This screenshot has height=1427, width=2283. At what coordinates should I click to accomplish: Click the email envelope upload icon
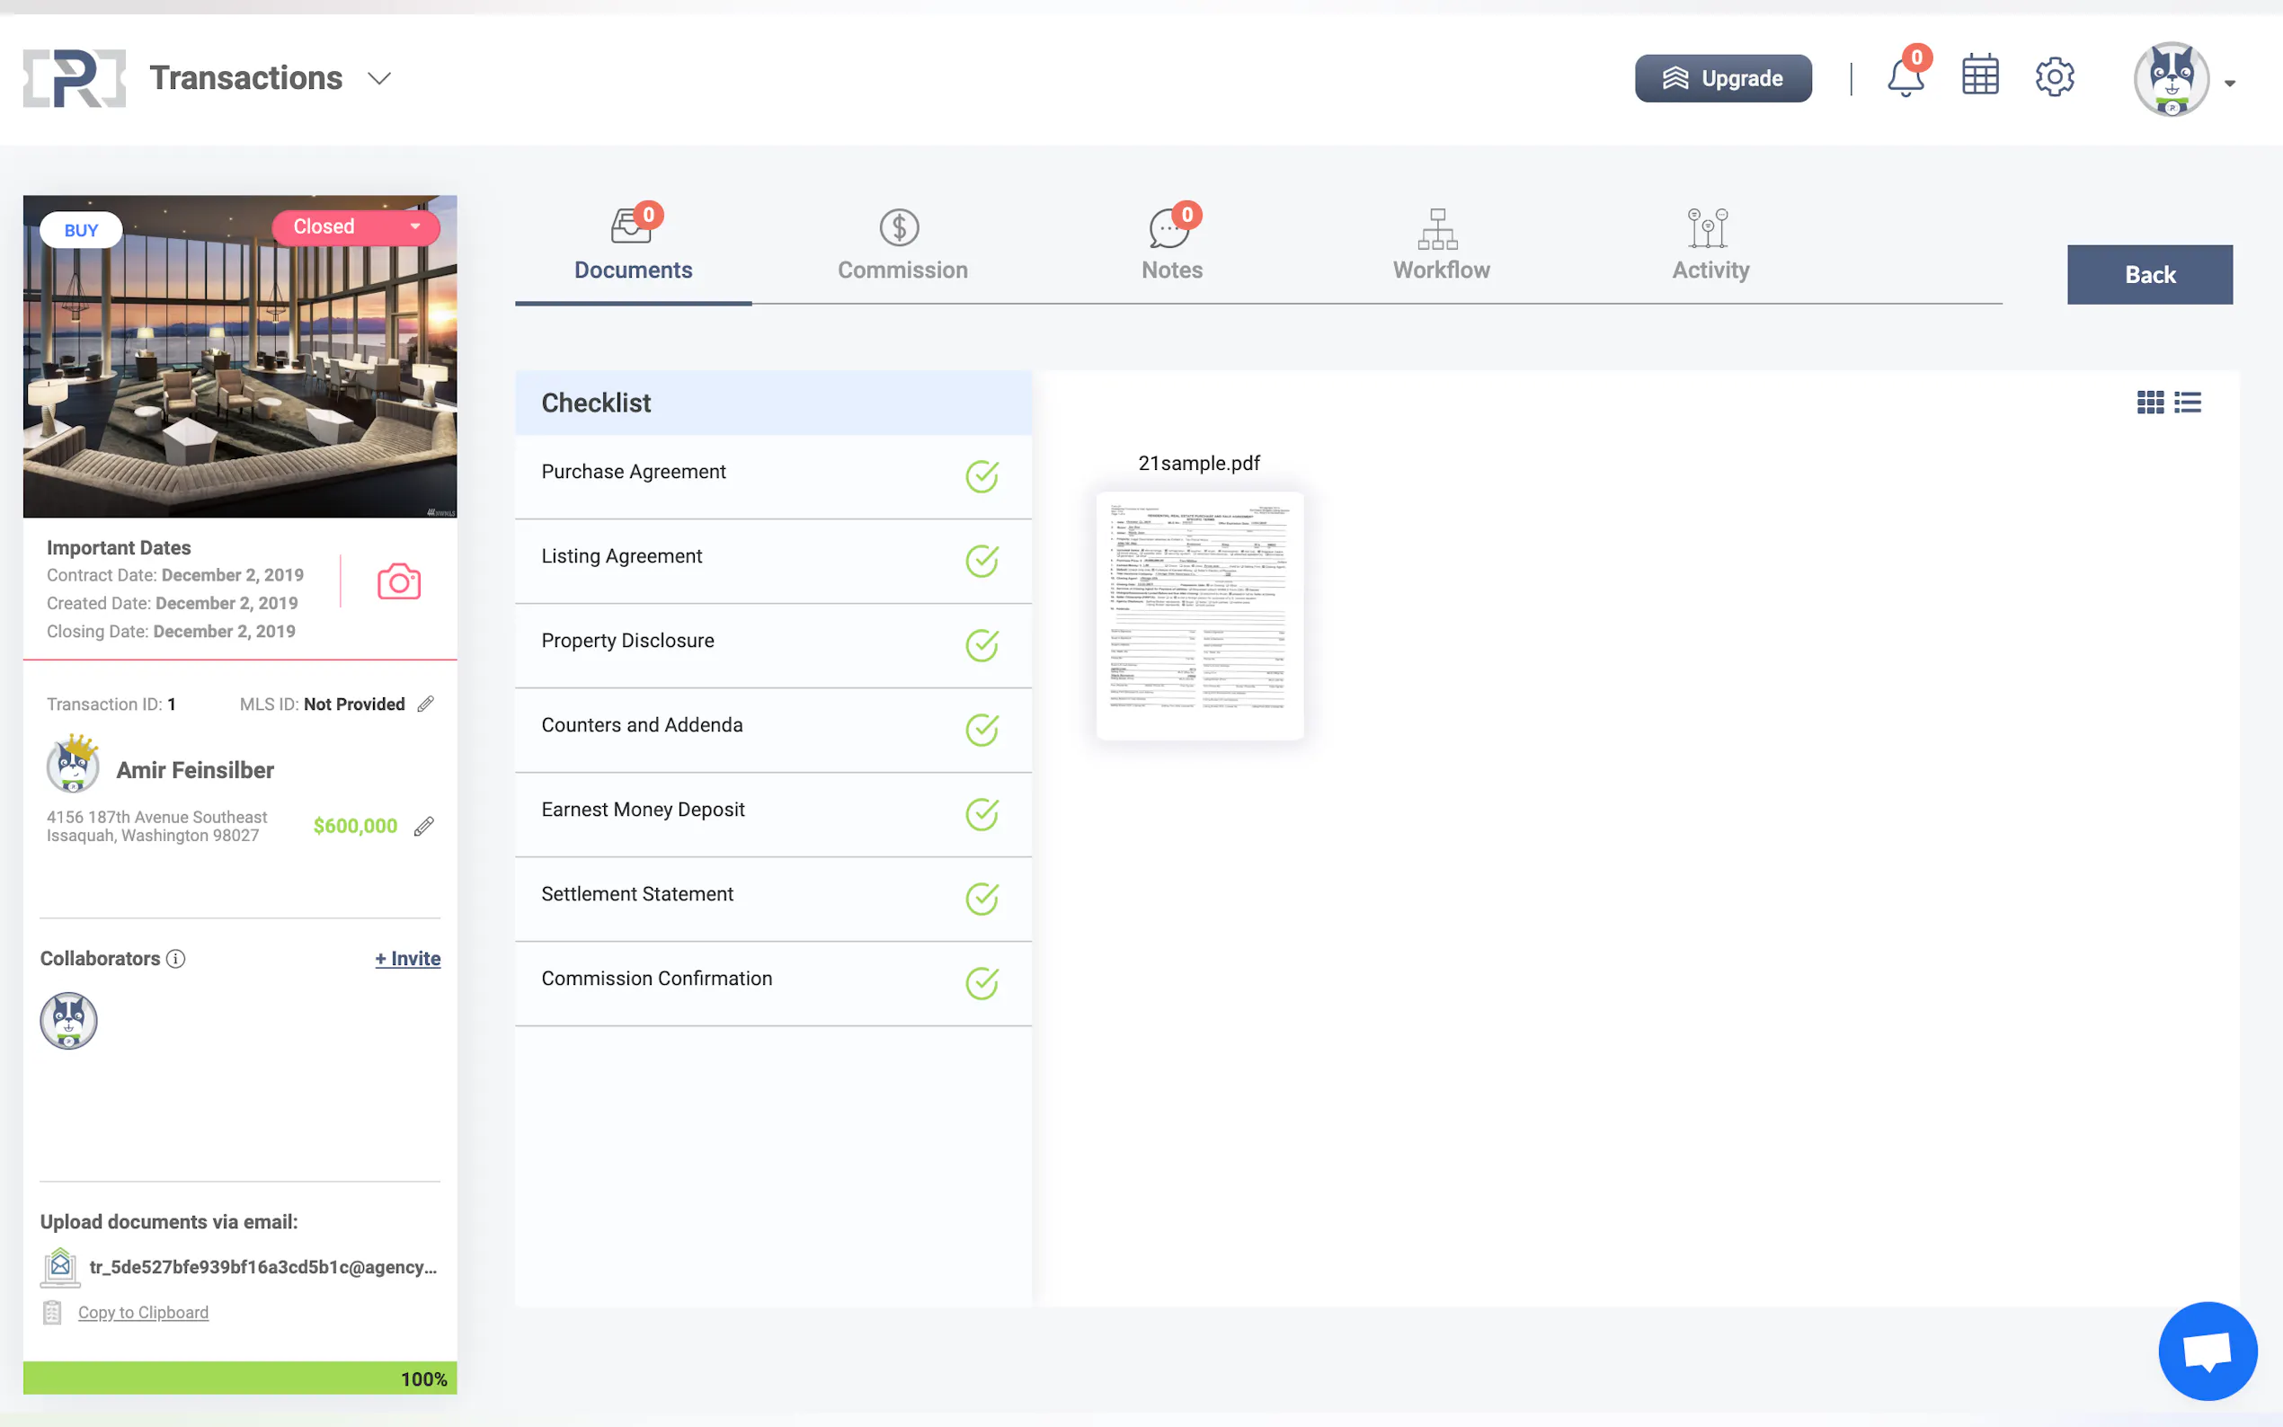click(59, 1266)
